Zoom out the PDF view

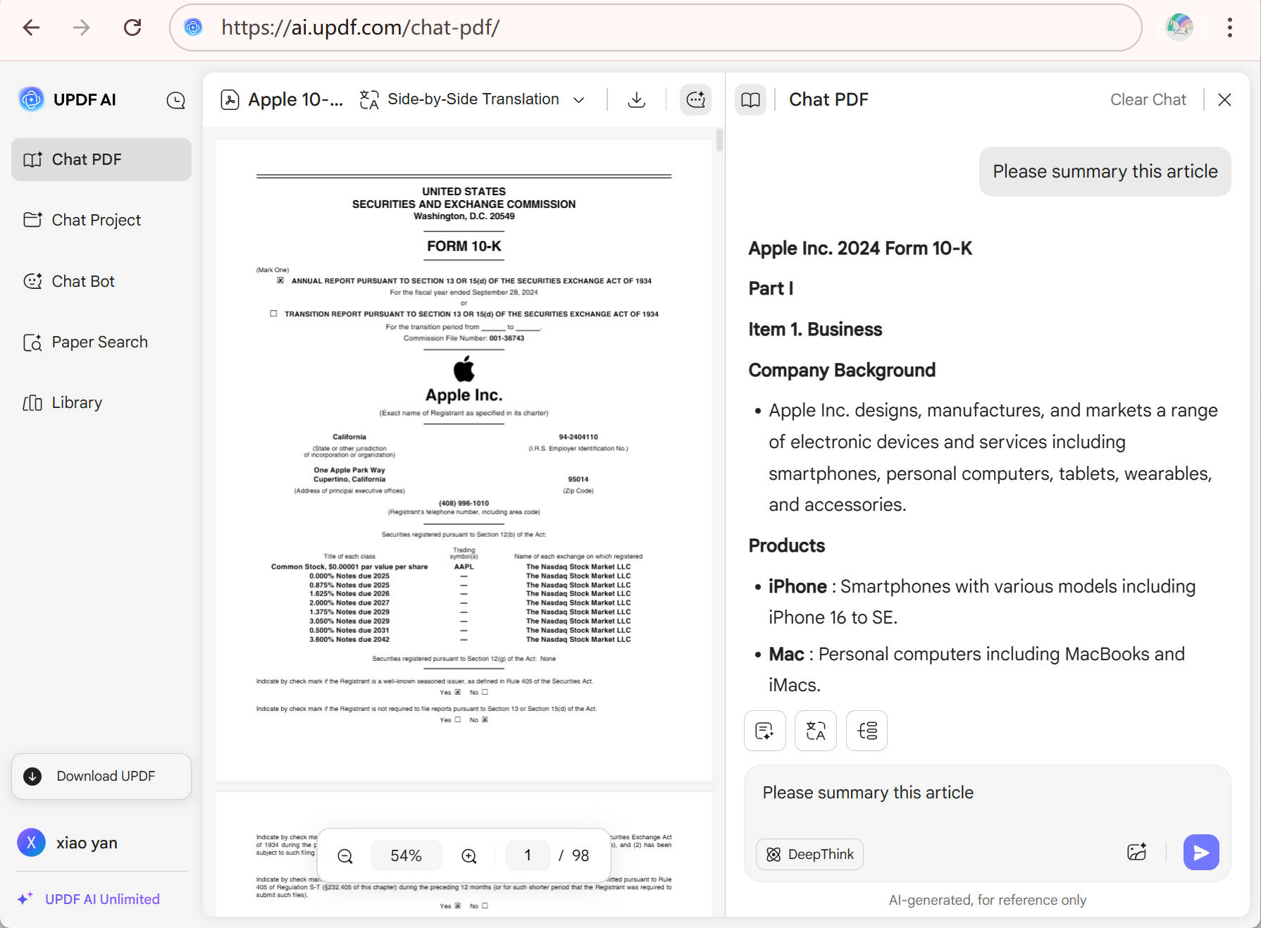point(344,855)
